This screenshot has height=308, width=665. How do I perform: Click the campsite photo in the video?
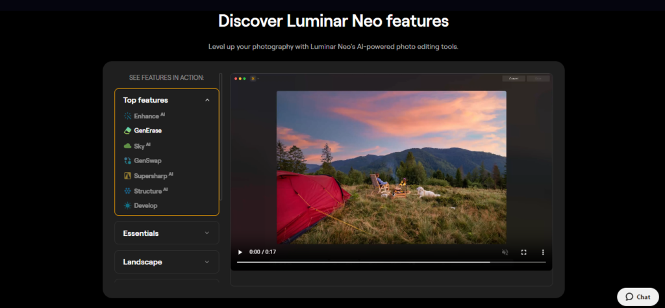[391, 167]
